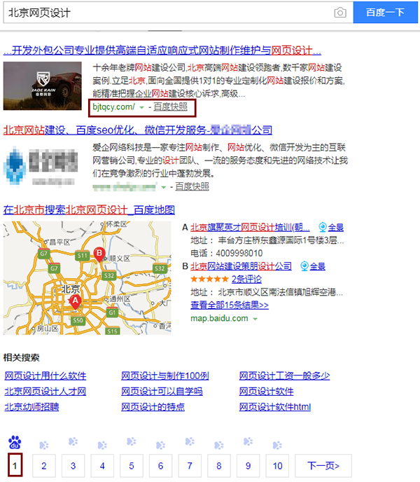Click marker A on the Beijing map

[x=76, y=301]
